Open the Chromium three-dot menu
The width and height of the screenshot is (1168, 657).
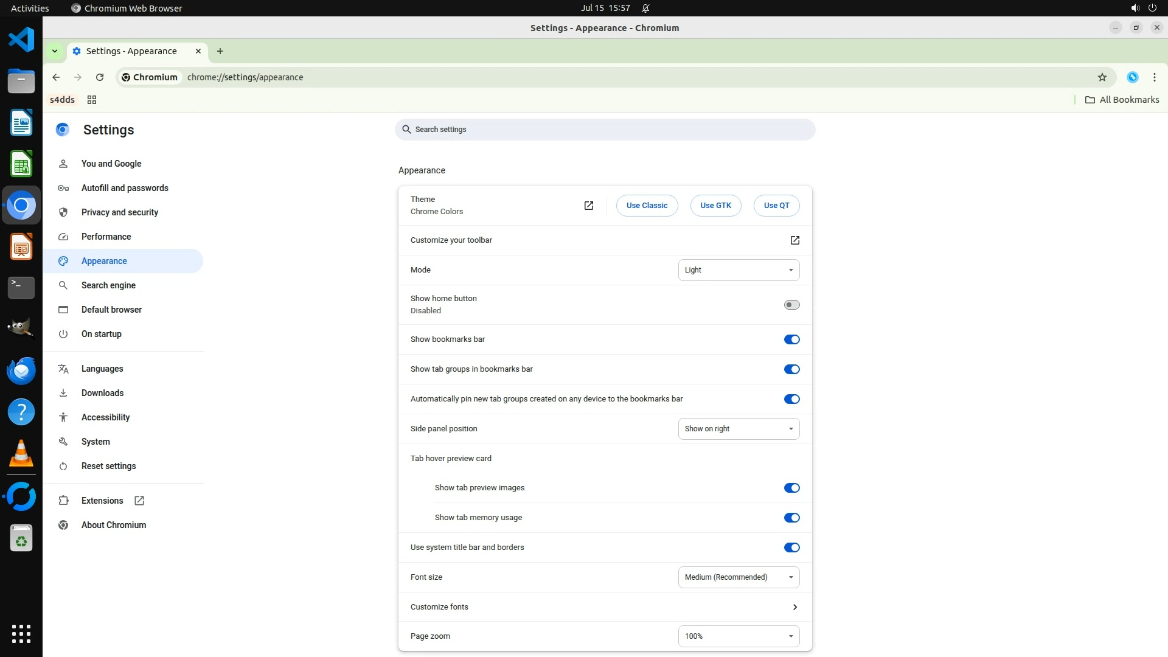click(x=1154, y=77)
